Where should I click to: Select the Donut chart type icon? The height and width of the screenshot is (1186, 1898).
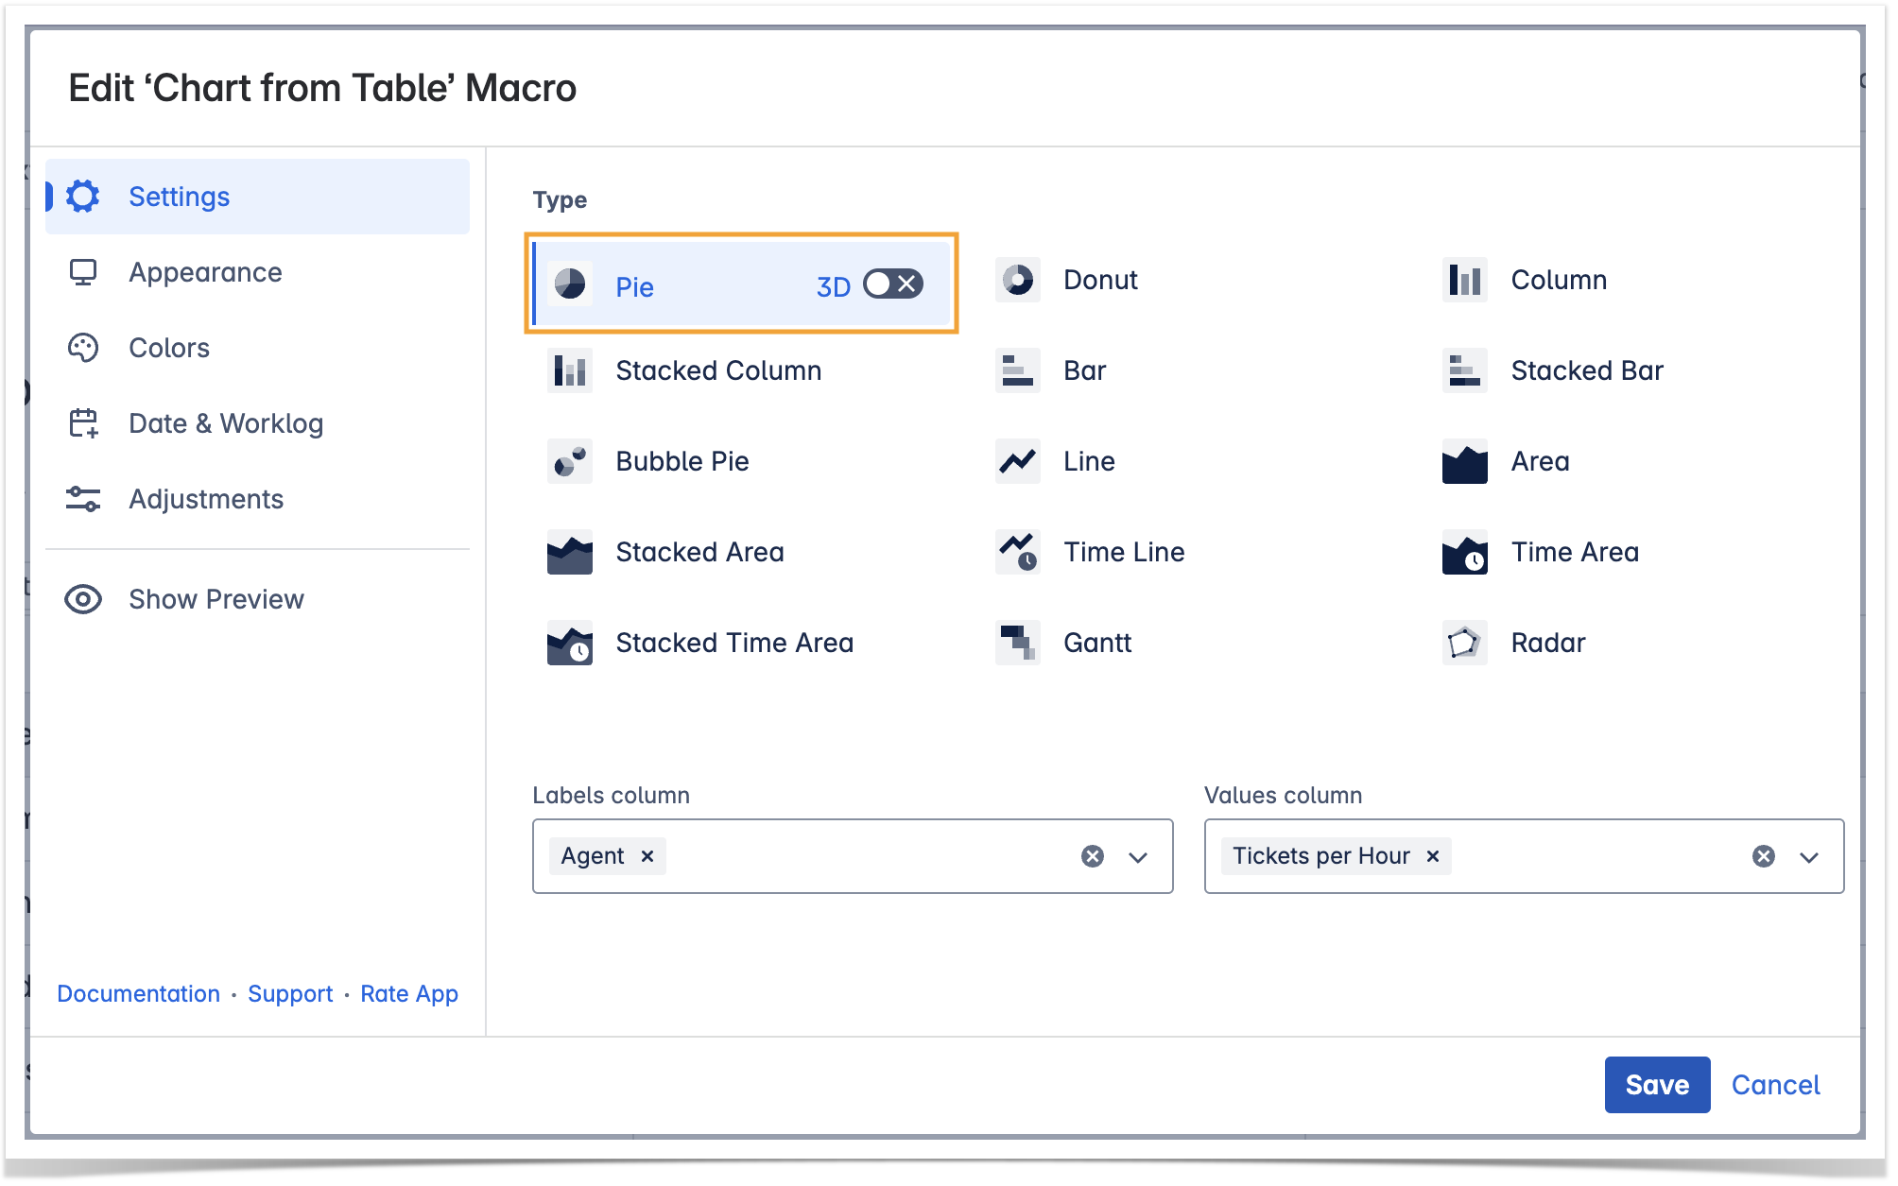tap(1017, 280)
